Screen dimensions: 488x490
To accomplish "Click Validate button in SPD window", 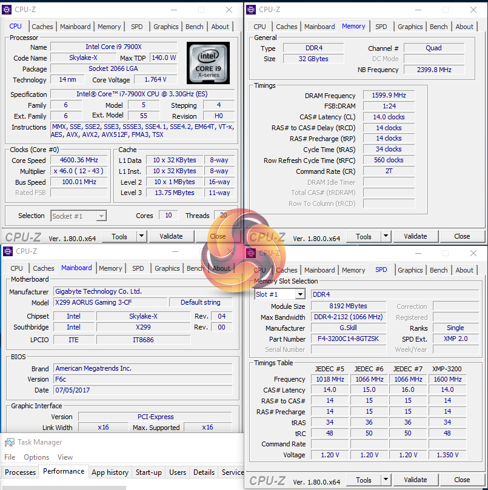I will click(415, 480).
